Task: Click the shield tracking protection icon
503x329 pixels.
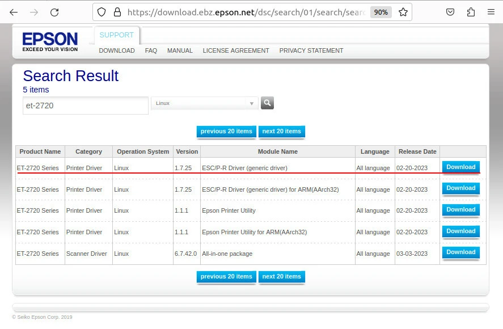Action: pos(102,12)
